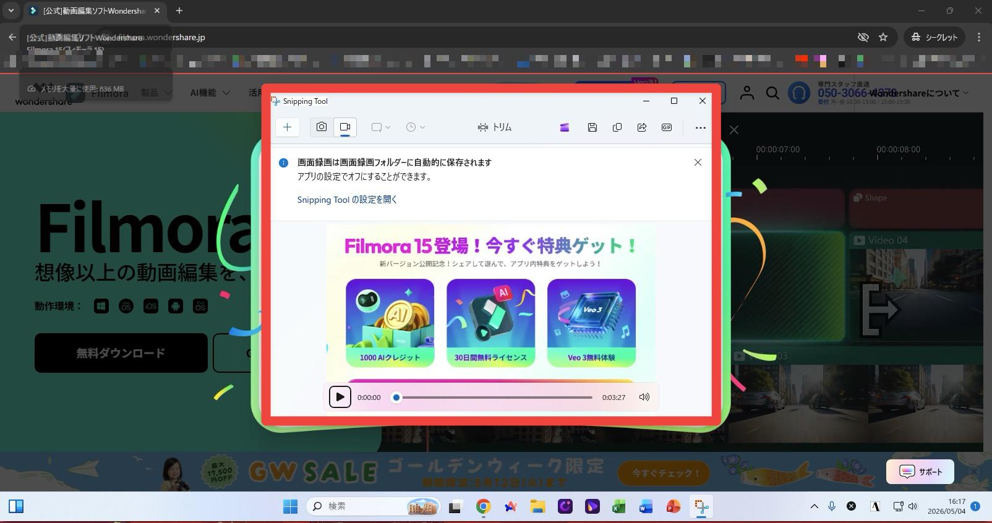This screenshot has height=523, width=992.
Task: Dismiss the auto-save info notification
Action: [698, 163]
